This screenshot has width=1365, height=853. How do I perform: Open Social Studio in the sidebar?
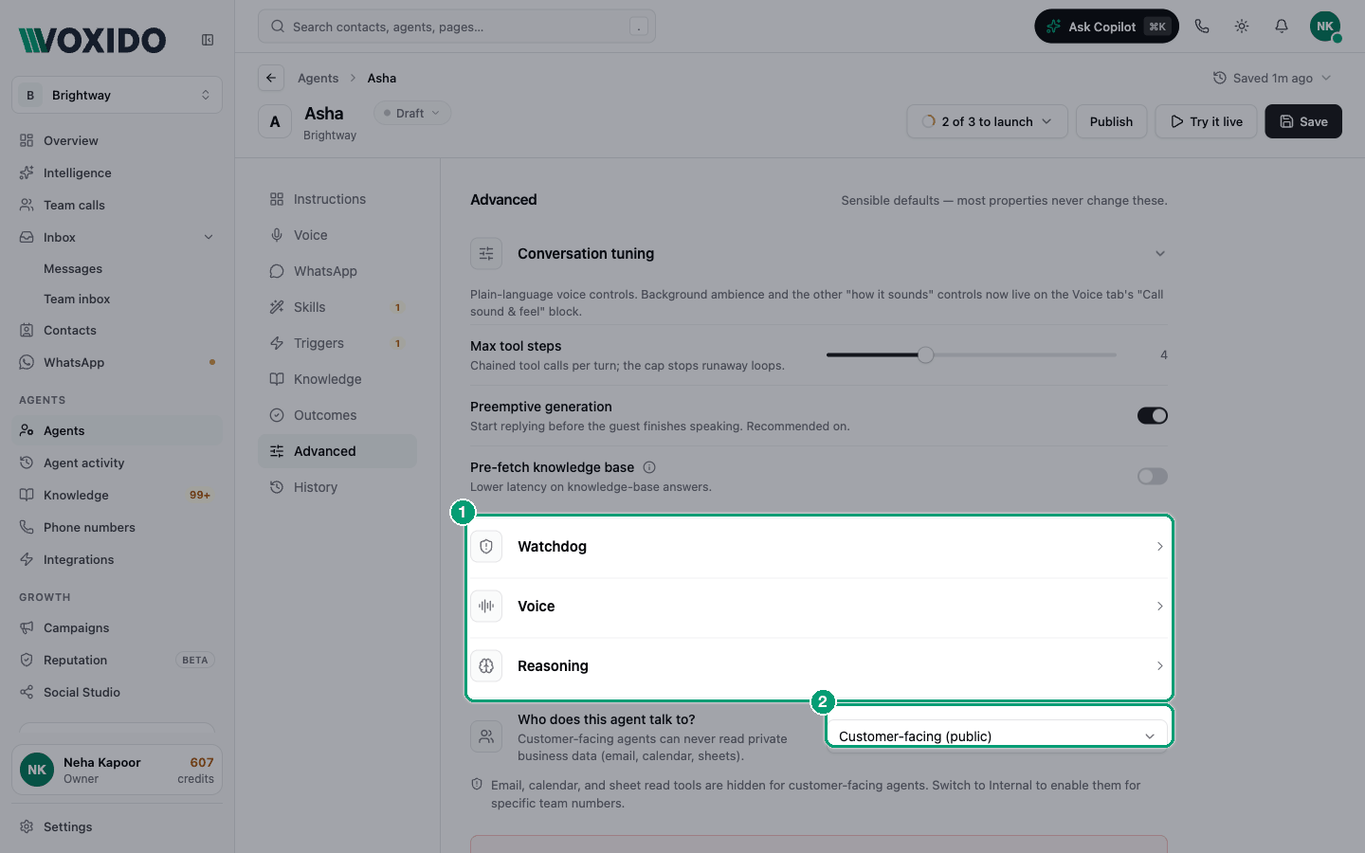[118, 692]
